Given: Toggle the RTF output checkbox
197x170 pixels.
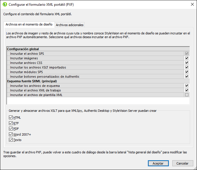Looking at the screenshot, I should pyautogui.click(x=11, y=123).
